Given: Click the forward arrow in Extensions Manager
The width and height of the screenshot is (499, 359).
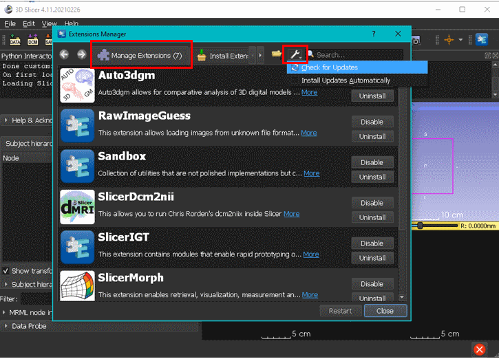Looking at the screenshot, I should pos(82,55).
